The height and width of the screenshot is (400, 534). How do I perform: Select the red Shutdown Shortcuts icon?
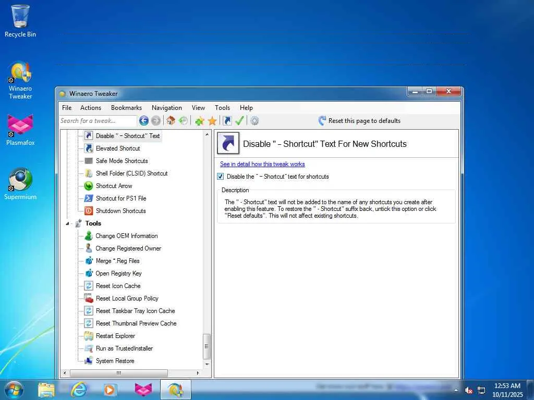click(89, 211)
